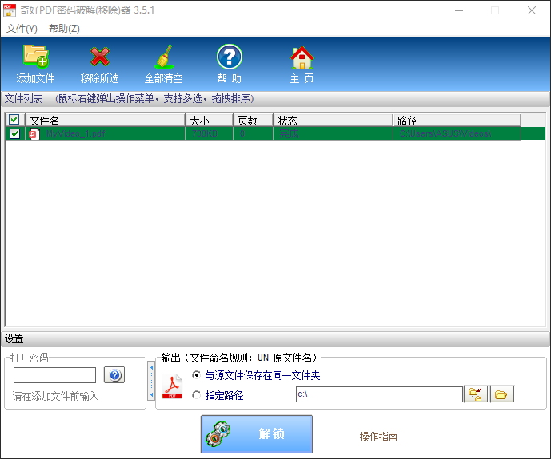This screenshot has height=459, width=551.
Task: Toggle the select-all checkbox in header
Action: (14, 120)
